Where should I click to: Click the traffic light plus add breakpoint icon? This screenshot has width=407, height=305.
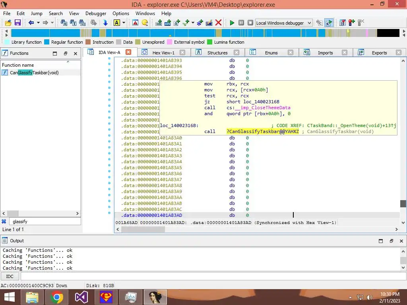[352, 23]
